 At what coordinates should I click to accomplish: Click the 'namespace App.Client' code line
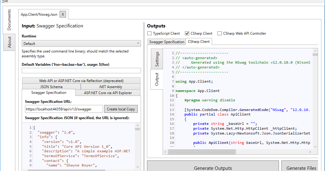[198, 91]
